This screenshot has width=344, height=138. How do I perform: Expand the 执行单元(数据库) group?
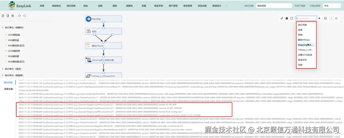click(x=13, y=75)
